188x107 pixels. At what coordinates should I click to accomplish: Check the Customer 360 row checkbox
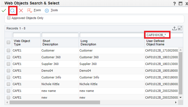(8, 57)
